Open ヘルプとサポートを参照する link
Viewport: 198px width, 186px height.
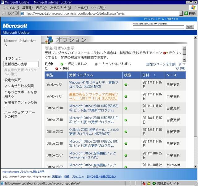pos(21,94)
